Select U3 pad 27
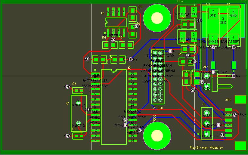Screen dimensions: 248x155 click(132, 79)
